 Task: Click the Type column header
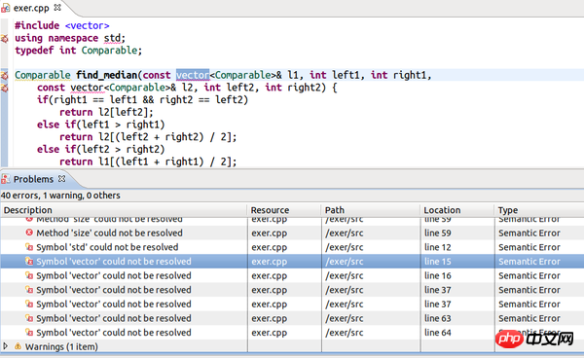click(539, 210)
